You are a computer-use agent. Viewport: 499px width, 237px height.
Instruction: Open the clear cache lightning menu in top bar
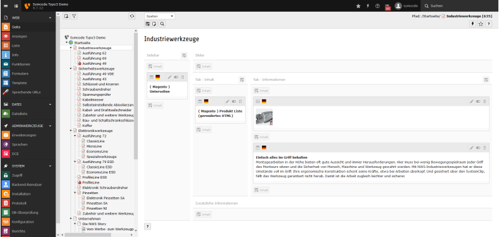[x=368, y=6]
